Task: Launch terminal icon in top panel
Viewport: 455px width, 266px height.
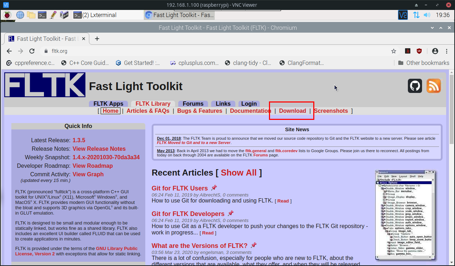Action: click(x=42, y=15)
